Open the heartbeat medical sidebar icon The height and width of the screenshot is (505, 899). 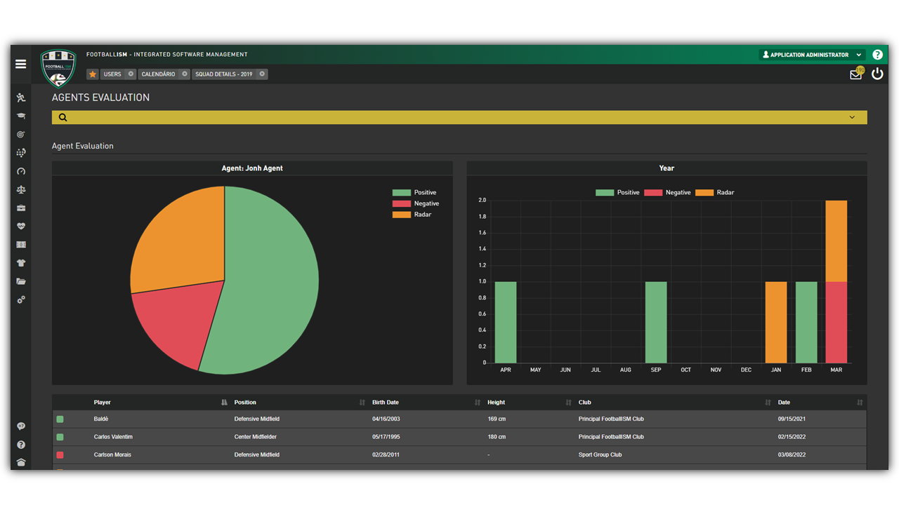(21, 227)
